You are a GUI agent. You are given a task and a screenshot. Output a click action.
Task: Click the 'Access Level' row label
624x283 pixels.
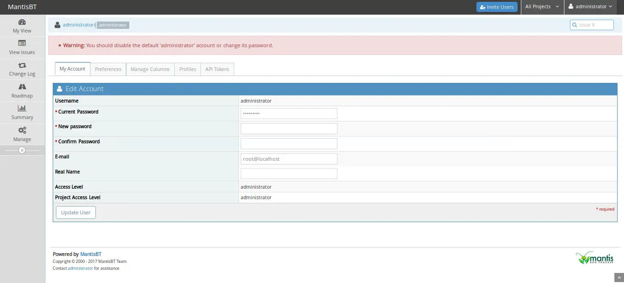(69, 187)
